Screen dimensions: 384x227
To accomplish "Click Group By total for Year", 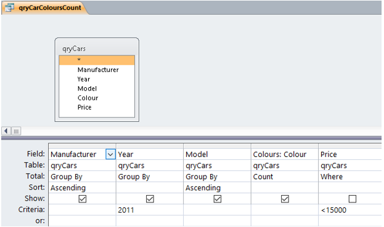I will click(150, 177).
